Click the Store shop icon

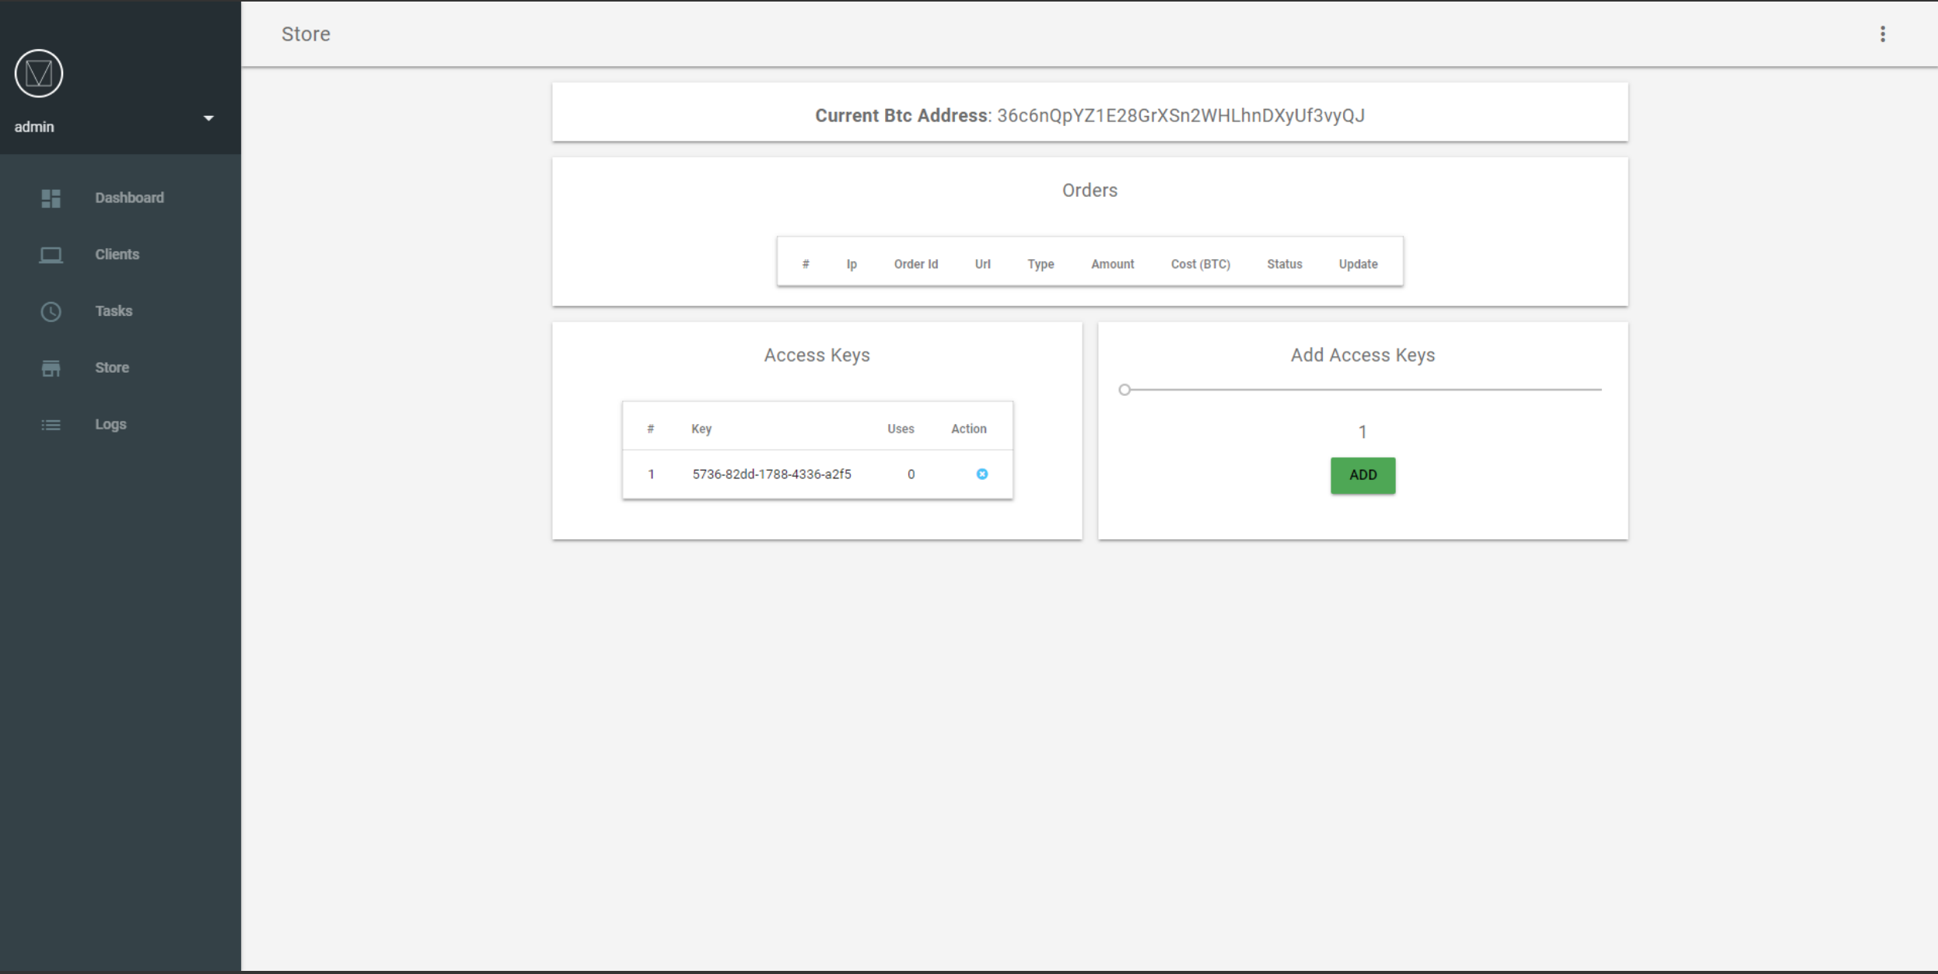point(51,368)
